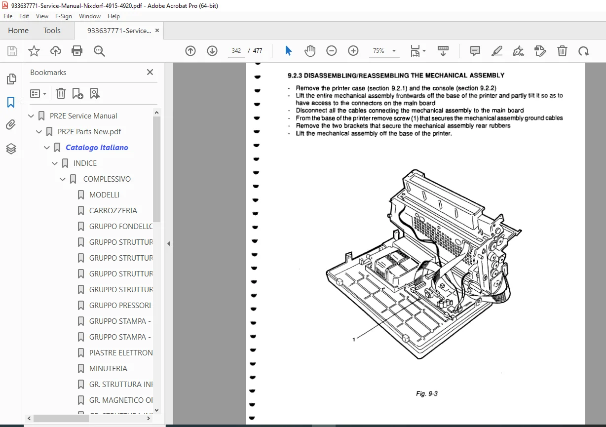Find the current bookmark icon

pyautogui.click(x=95, y=93)
